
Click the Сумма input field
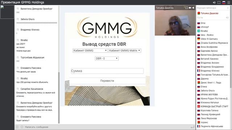point(107,71)
